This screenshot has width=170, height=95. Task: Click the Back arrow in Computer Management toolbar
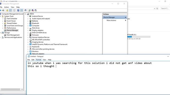1,10
